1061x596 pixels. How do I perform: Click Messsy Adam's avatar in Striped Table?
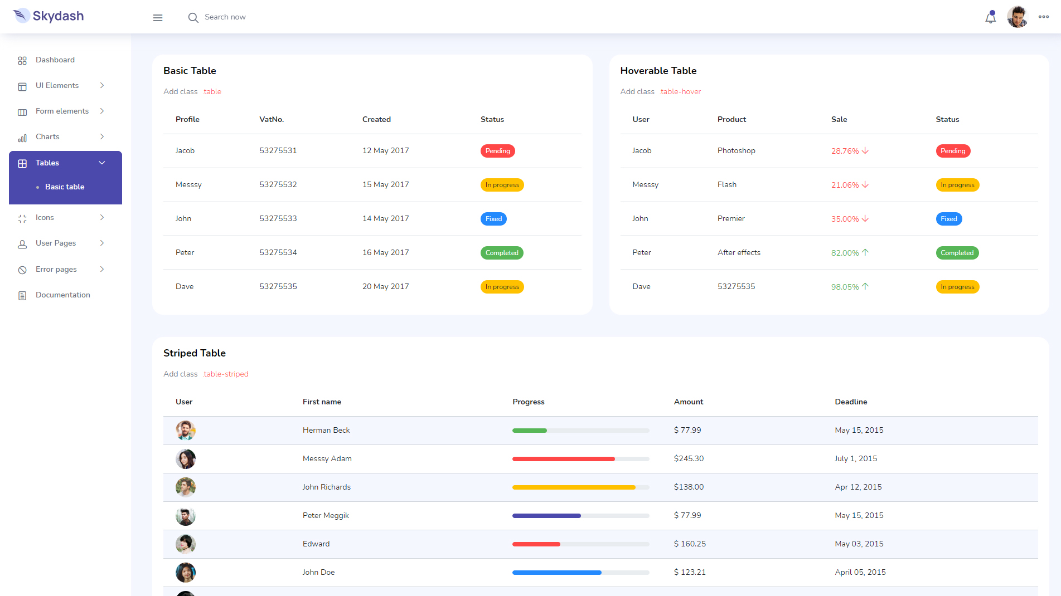click(186, 459)
